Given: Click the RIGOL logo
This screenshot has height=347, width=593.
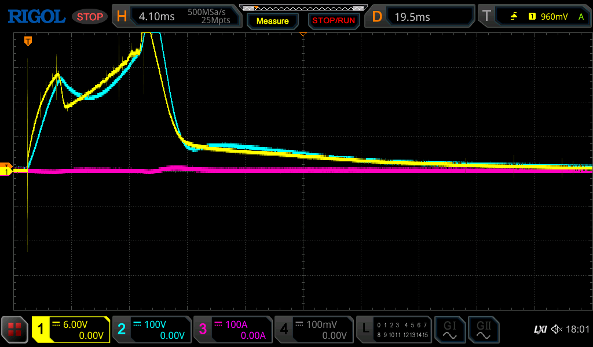Looking at the screenshot, I should point(36,16).
